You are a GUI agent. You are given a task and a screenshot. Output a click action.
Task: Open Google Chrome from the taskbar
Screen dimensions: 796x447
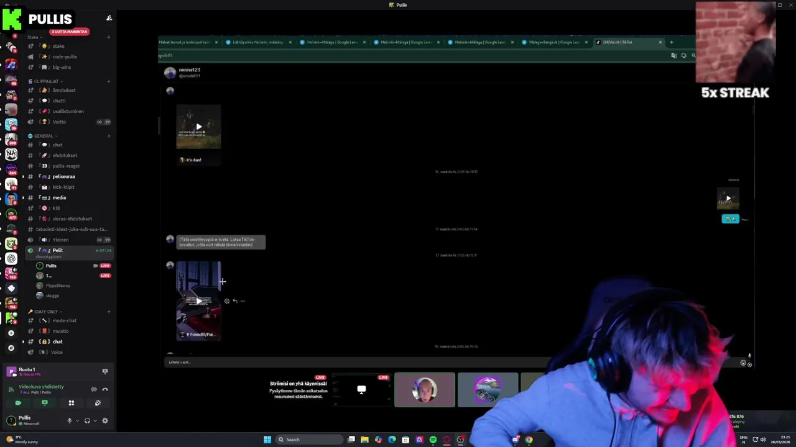coord(529,440)
